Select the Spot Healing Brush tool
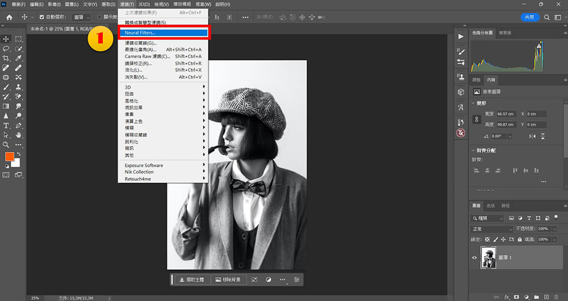568x301 pixels. 6,68
